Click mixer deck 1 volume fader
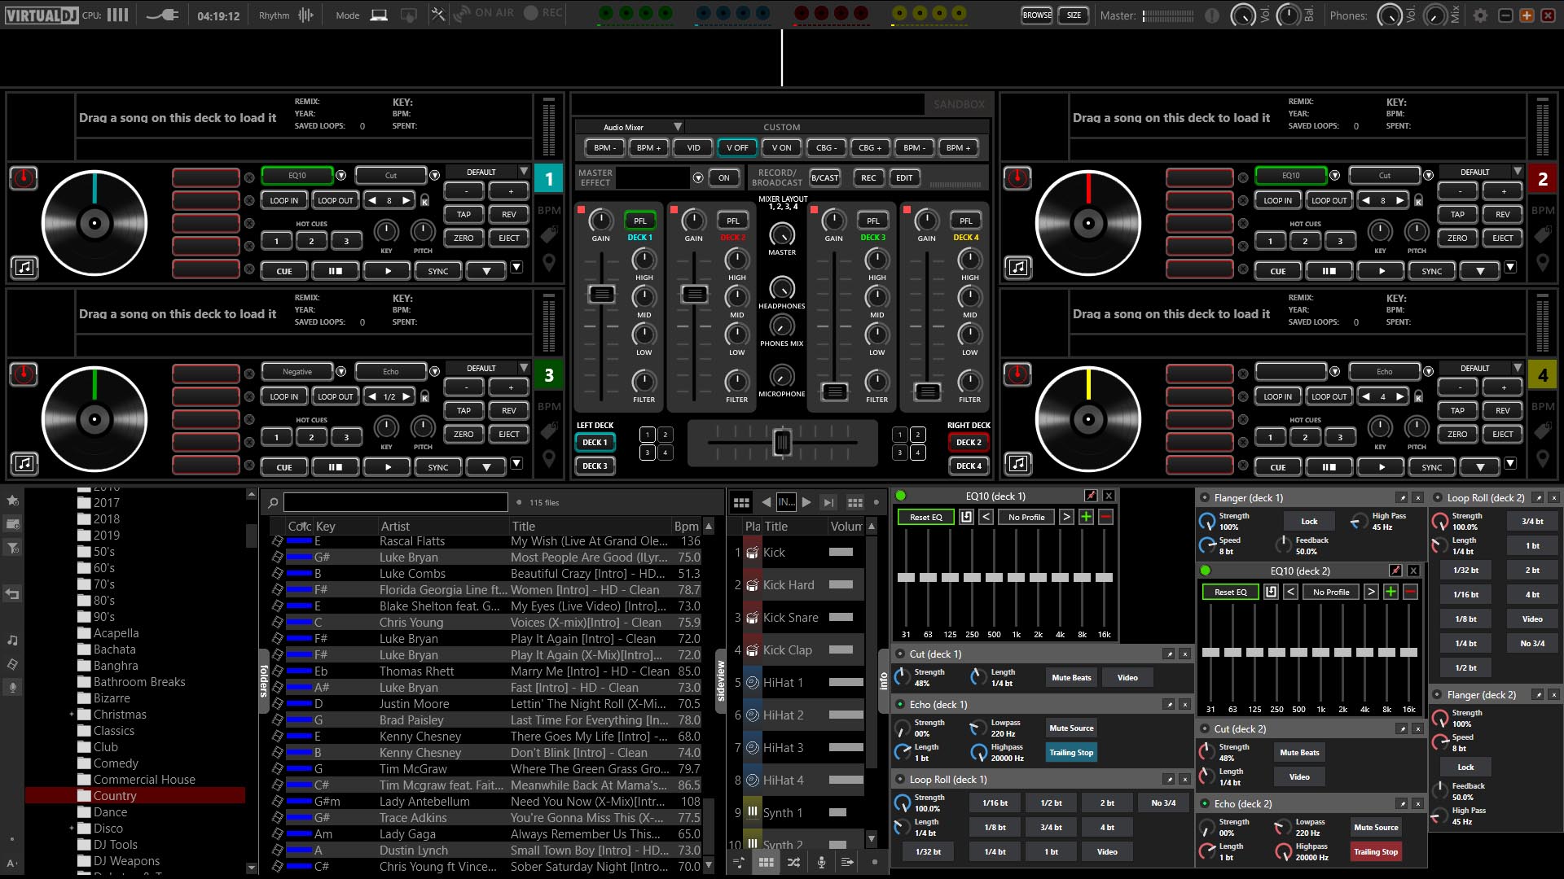 tap(601, 294)
